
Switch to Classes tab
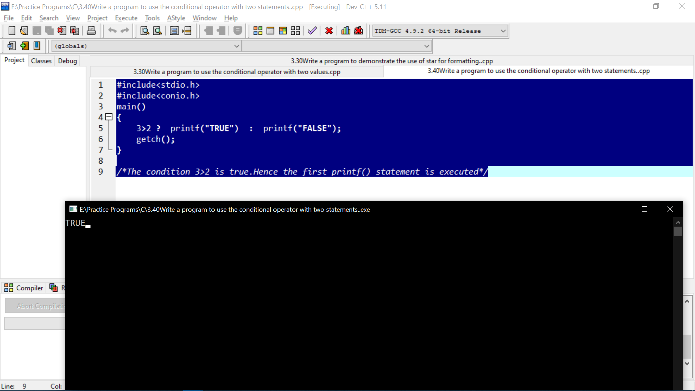pyautogui.click(x=41, y=60)
